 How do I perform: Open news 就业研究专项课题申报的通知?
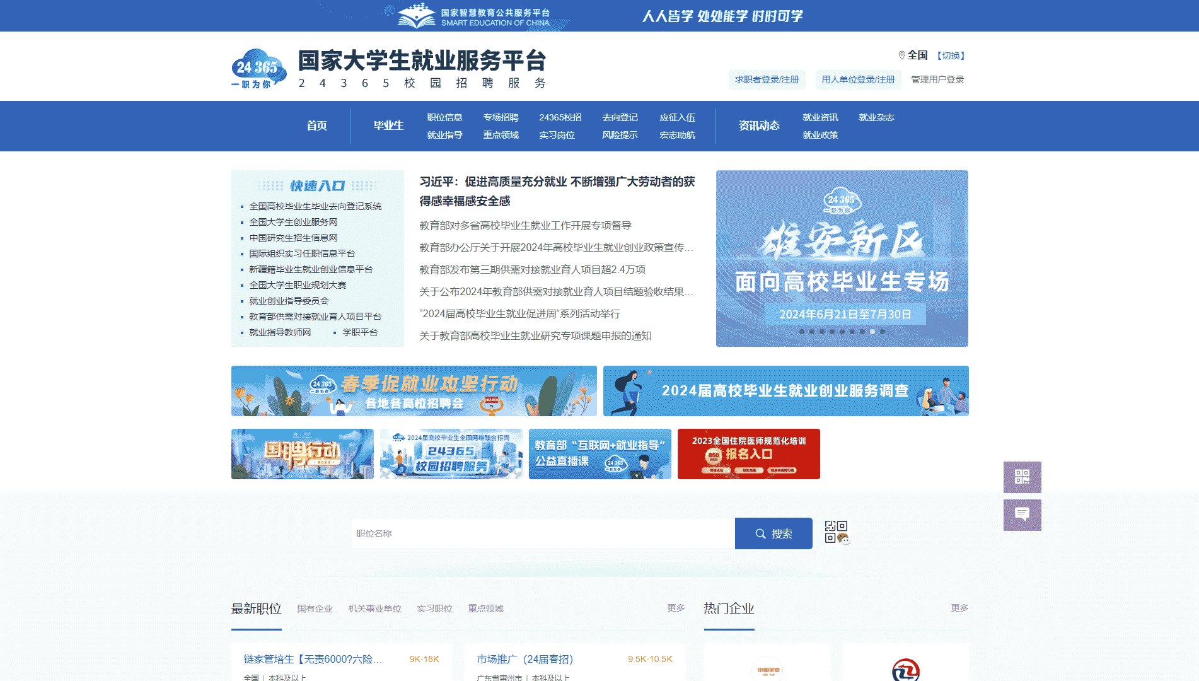[535, 335]
